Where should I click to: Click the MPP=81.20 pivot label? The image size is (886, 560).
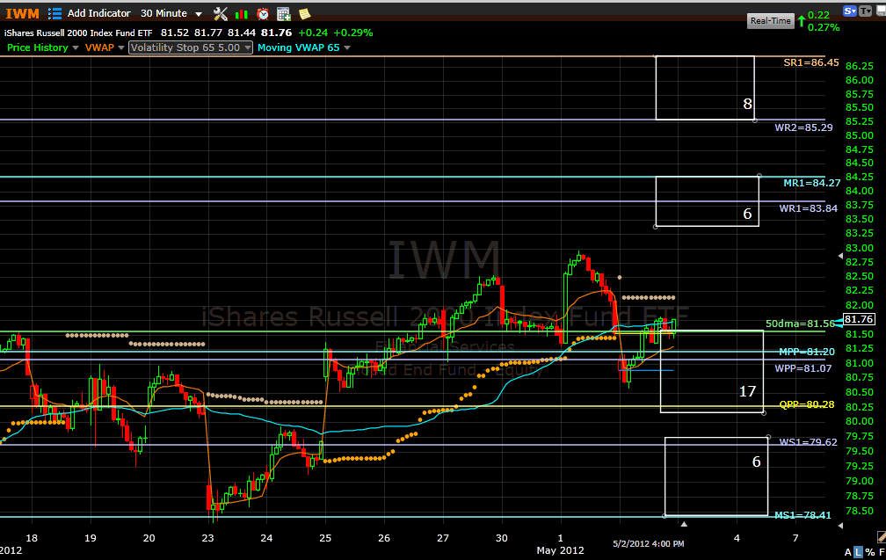[807, 352]
